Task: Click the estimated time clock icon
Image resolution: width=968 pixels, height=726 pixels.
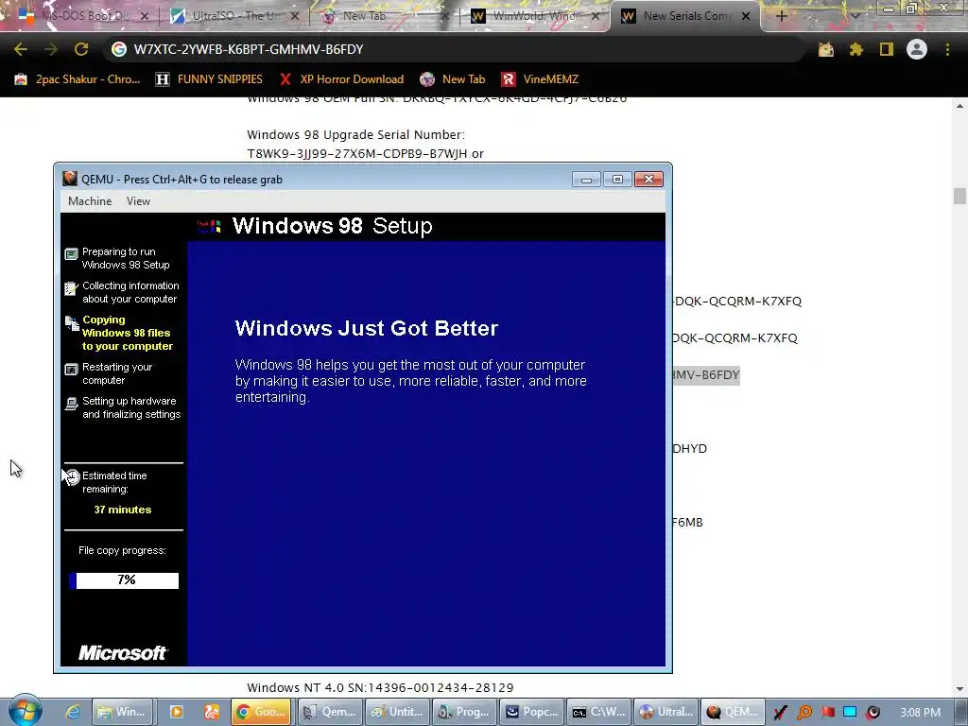Action: point(72,476)
